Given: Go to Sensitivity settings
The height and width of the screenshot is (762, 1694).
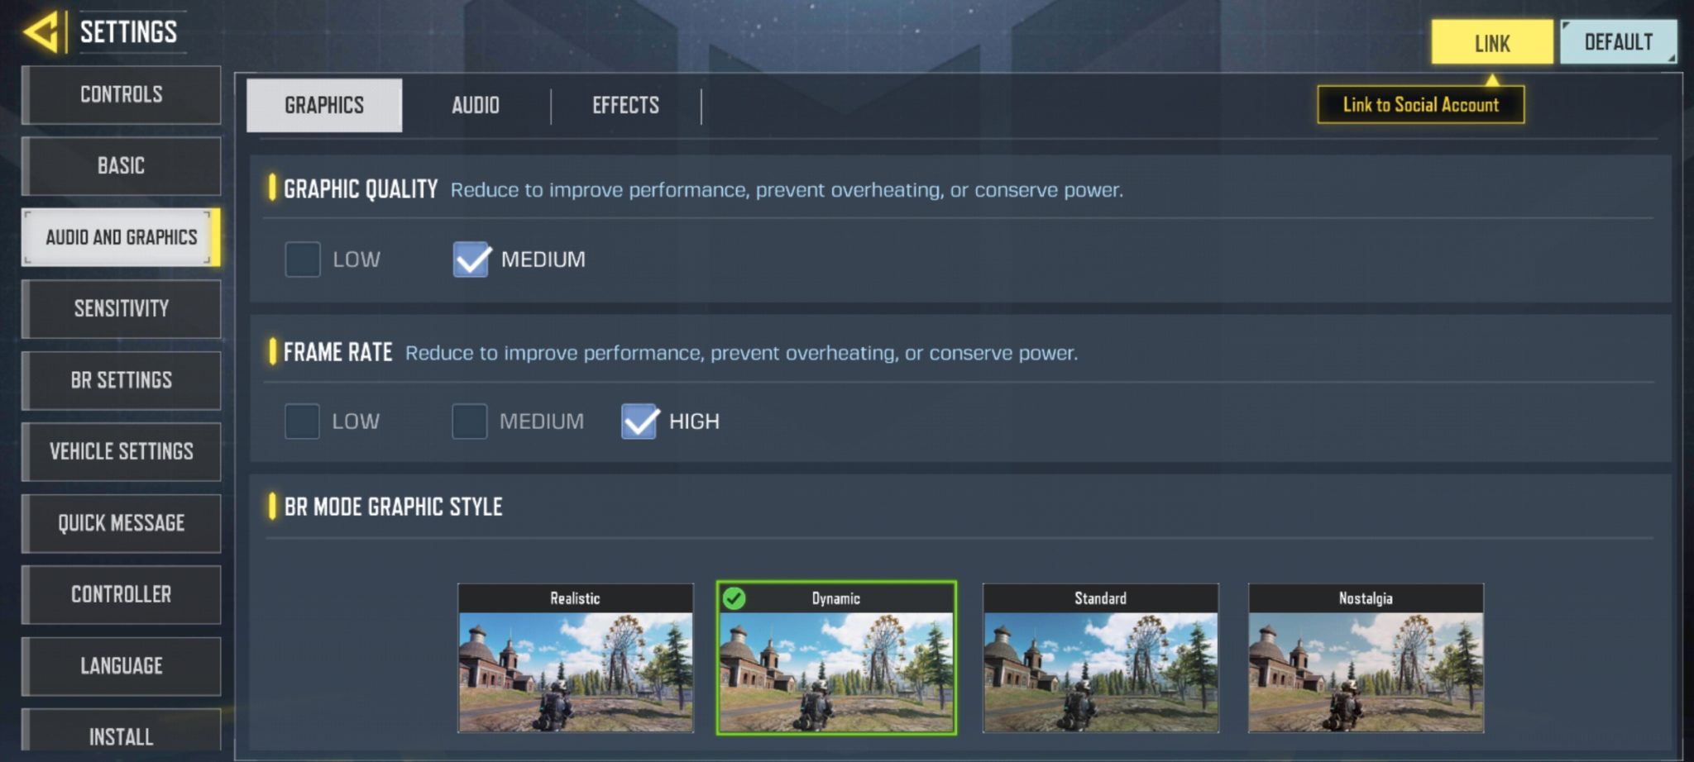Looking at the screenshot, I should tap(122, 309).
